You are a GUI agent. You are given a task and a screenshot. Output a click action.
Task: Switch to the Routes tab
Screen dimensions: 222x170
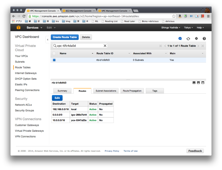coord(82,91)
